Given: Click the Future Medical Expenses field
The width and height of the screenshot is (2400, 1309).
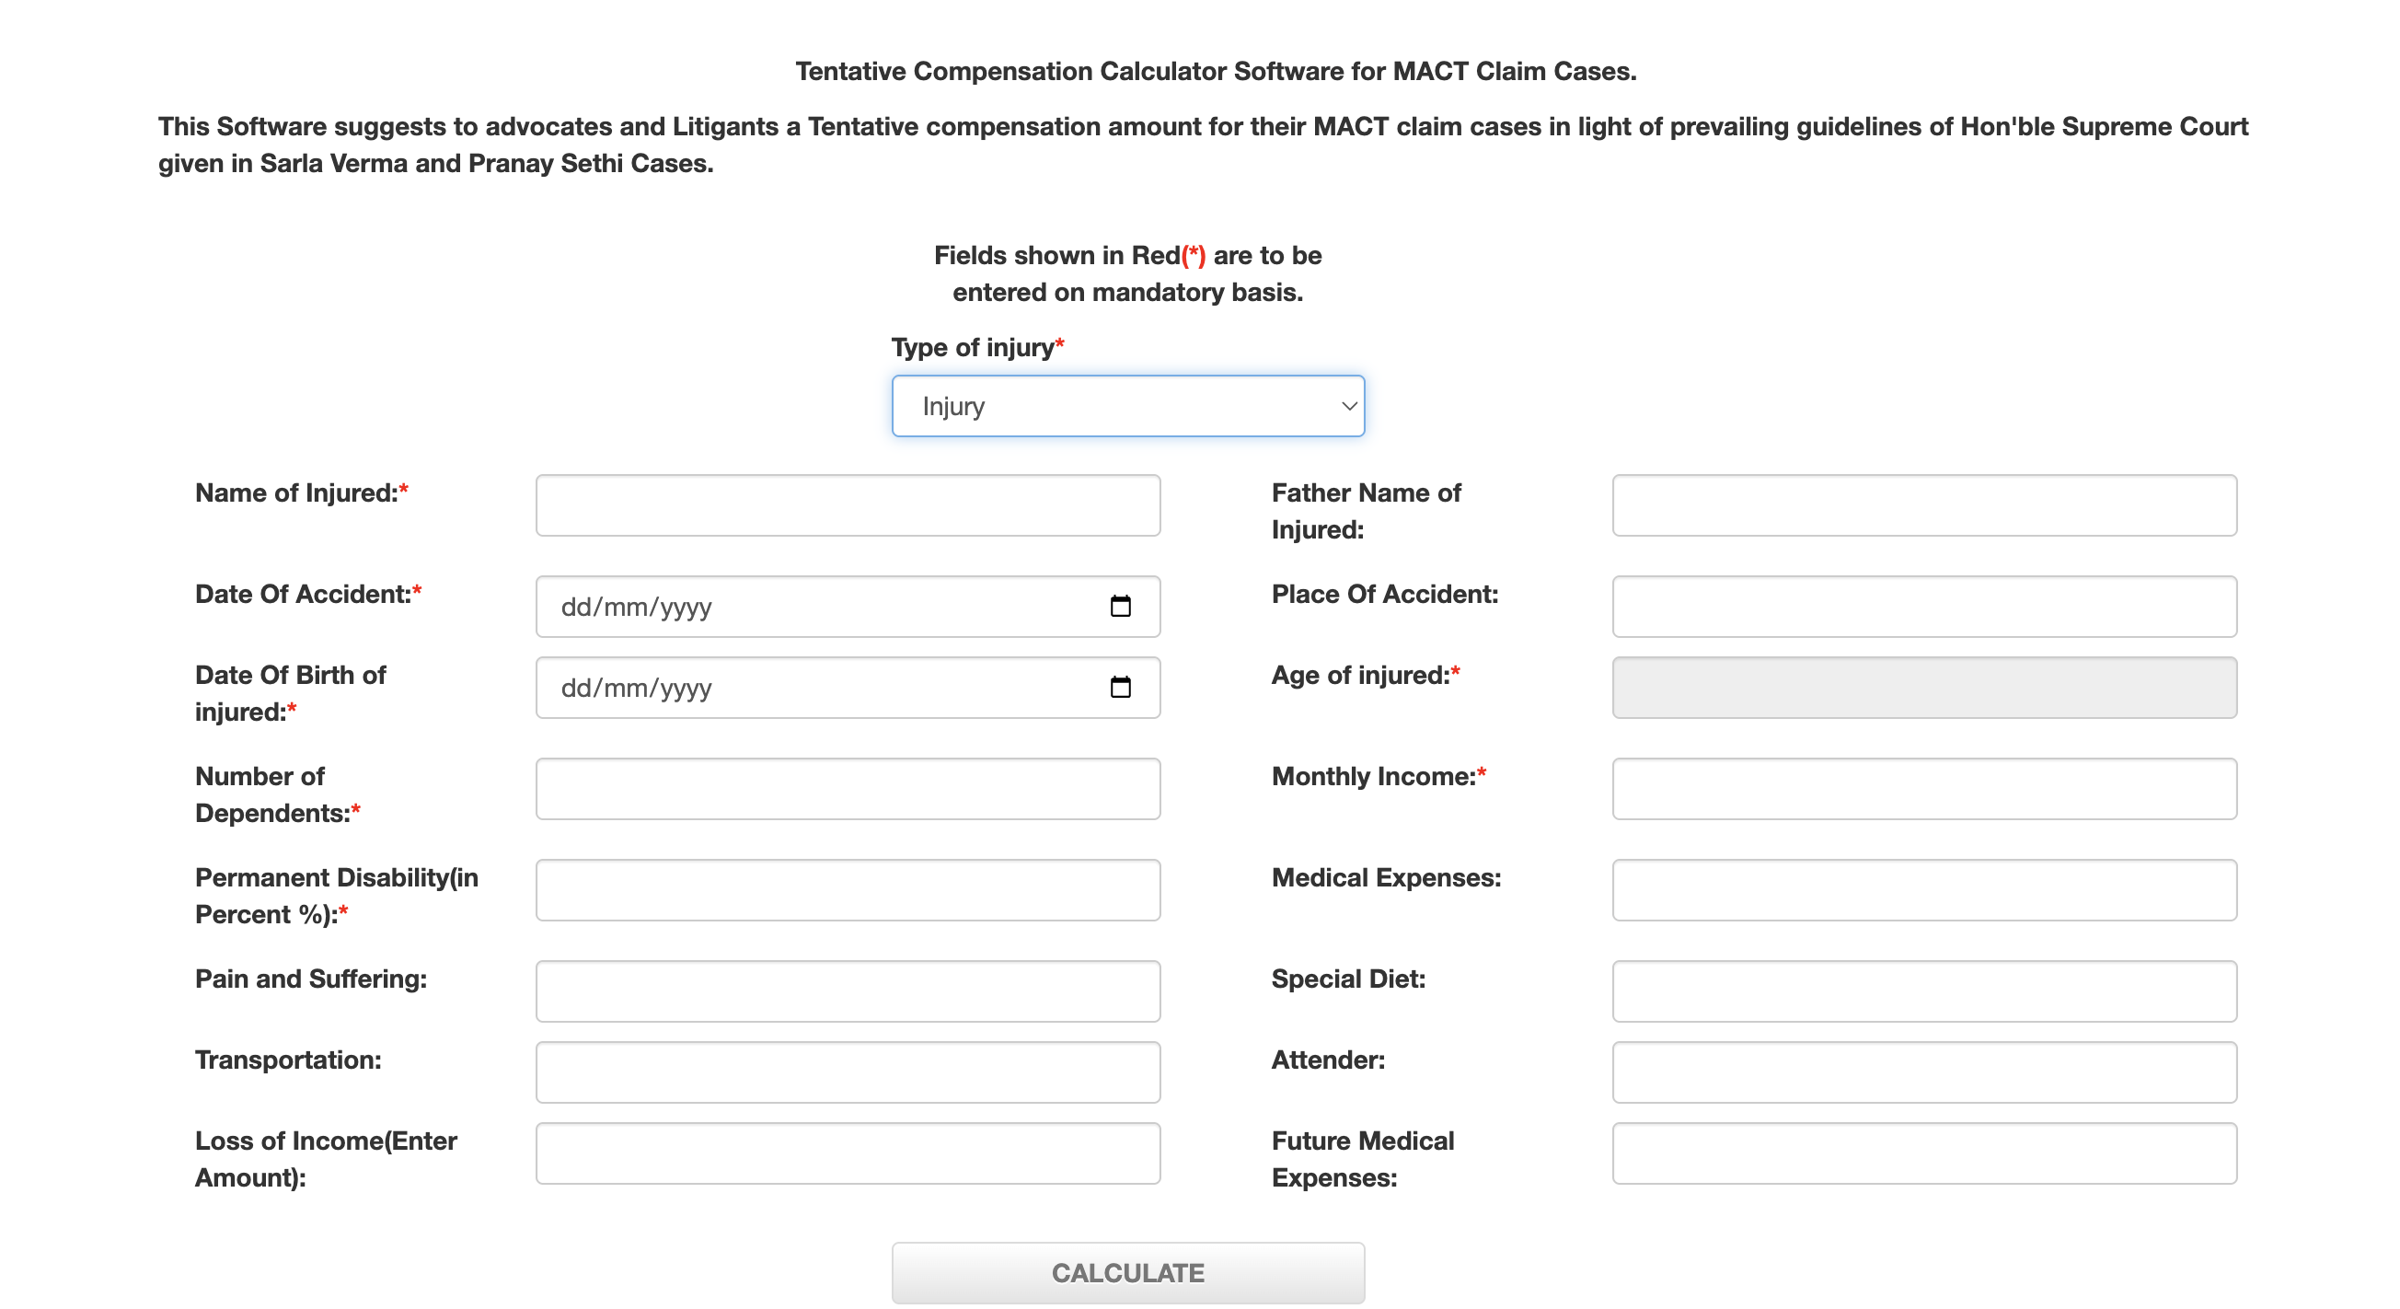Looking at the screenshot, I should point(1924,1153).
